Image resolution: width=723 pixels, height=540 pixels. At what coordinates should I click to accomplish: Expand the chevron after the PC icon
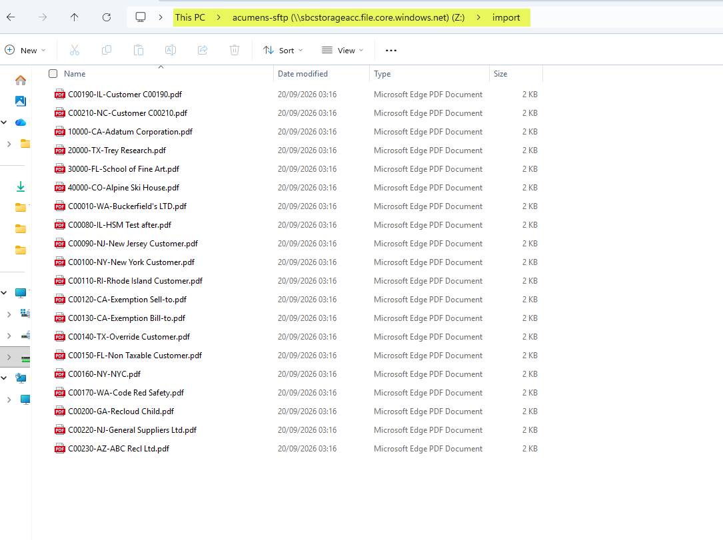pyautogui.click(x=161, y=17)
